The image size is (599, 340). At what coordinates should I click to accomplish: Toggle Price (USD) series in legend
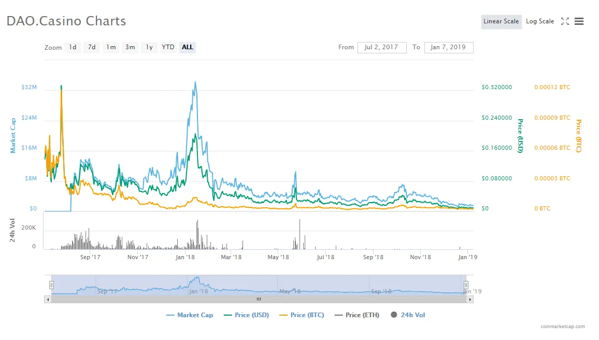click(247, 315)
